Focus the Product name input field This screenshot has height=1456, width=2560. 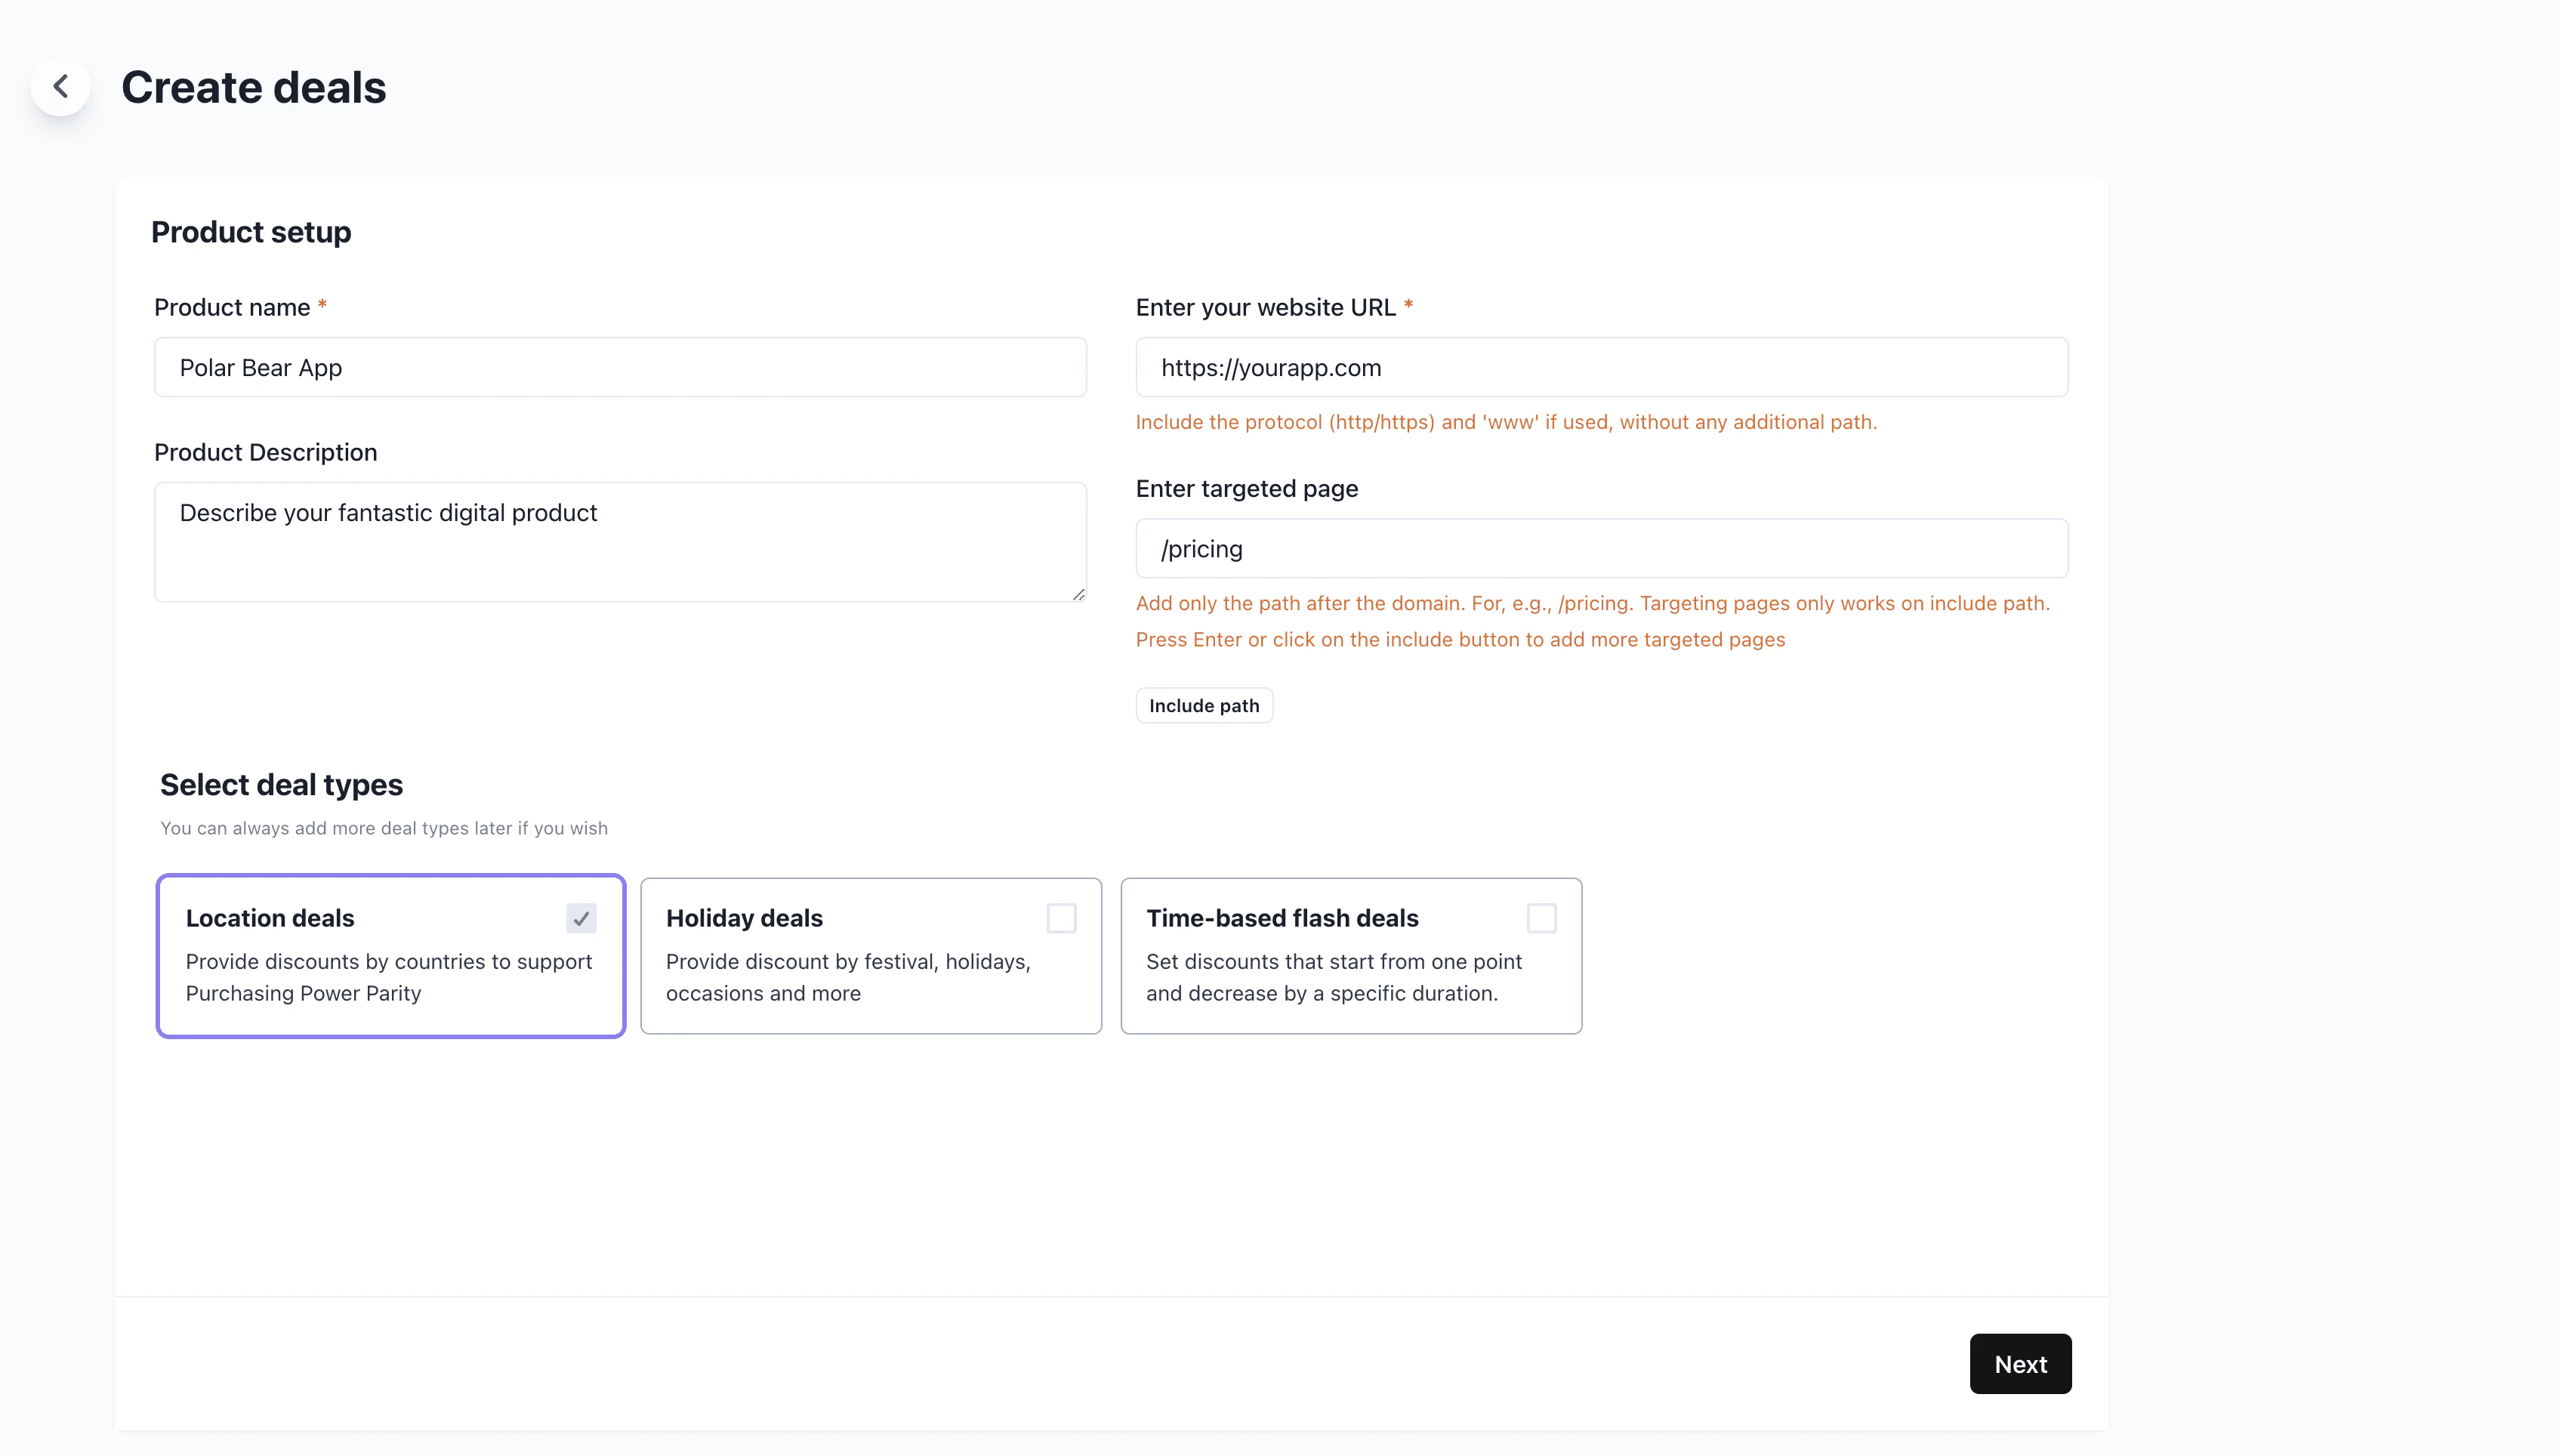[619, 367]
